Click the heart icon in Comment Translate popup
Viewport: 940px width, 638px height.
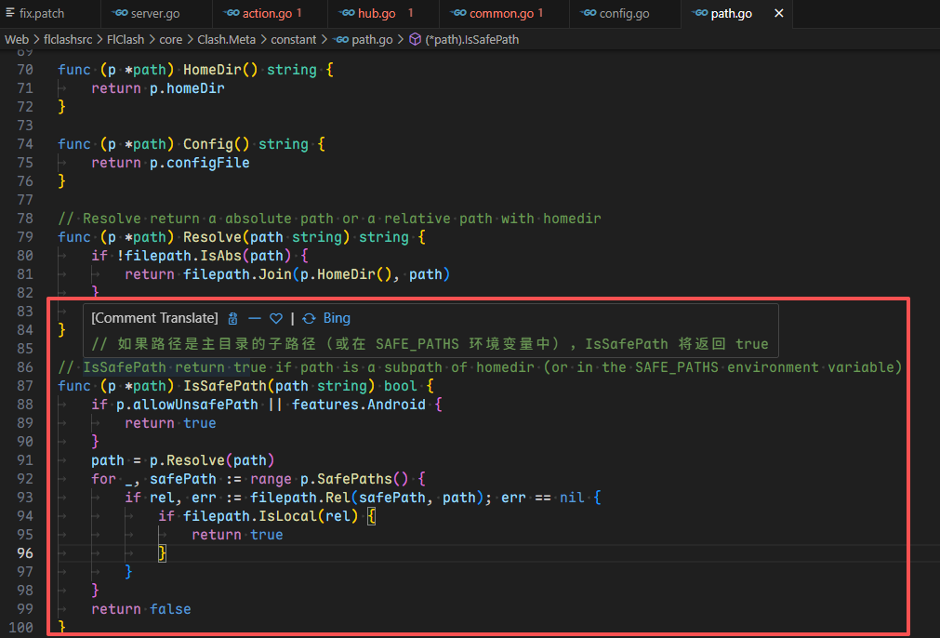(x=276, y=318)
